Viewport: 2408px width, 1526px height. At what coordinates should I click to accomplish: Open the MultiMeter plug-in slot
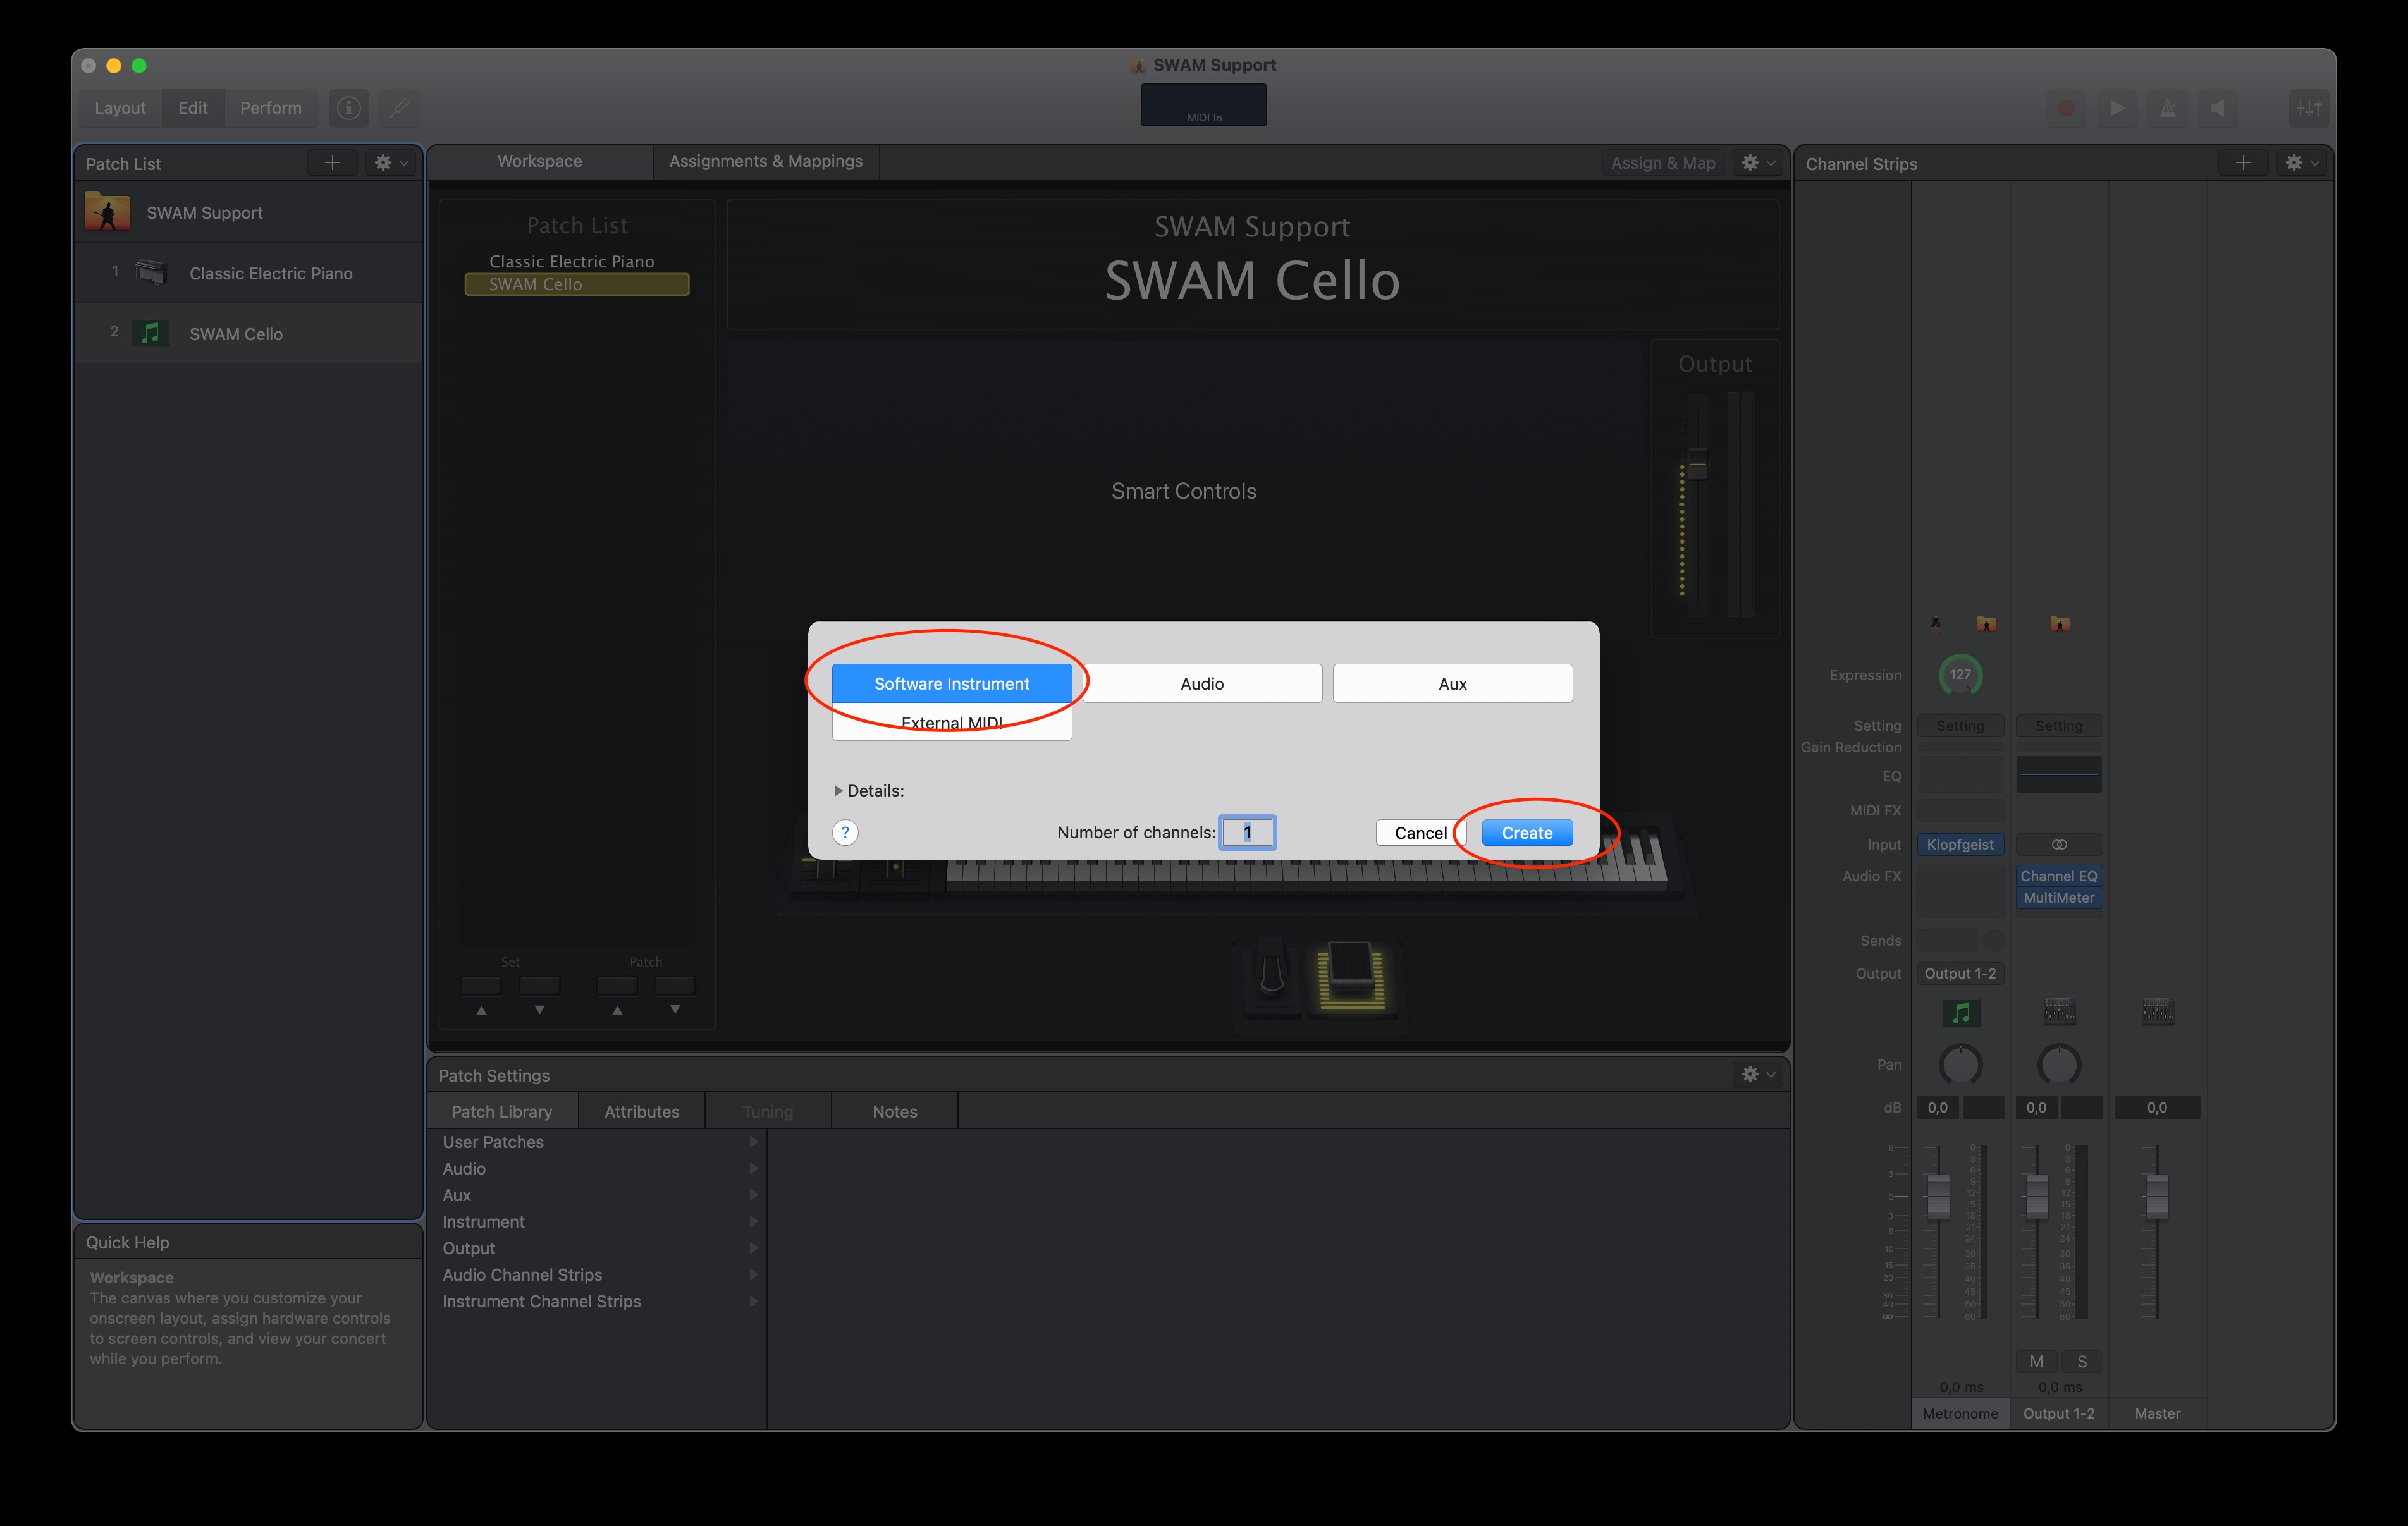(x=2059, y=898)
